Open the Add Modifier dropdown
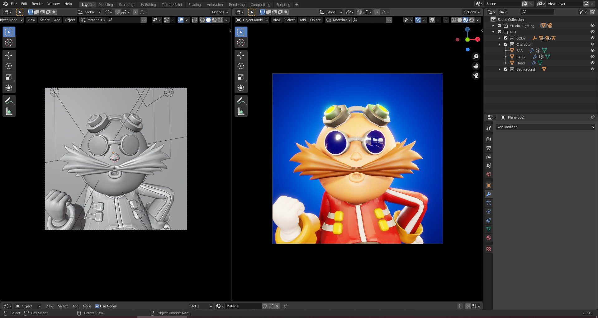This screenshot has width=598, height=318. 545,127
